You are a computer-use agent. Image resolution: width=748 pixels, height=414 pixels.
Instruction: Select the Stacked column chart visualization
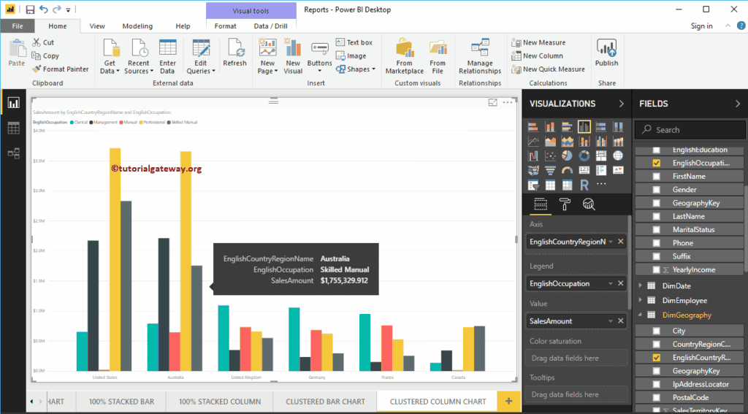point(550,127)
